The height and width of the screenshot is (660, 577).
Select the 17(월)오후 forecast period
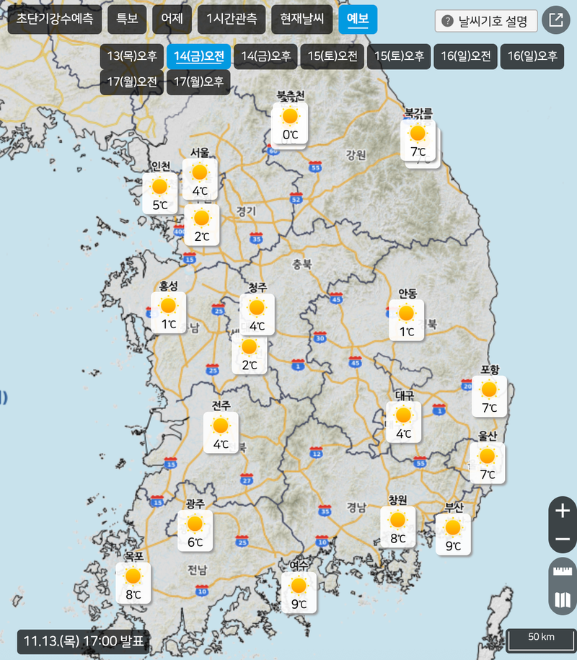198,82
